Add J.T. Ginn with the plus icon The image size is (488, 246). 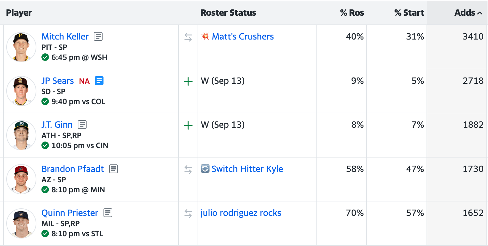(x=188, y=126)
